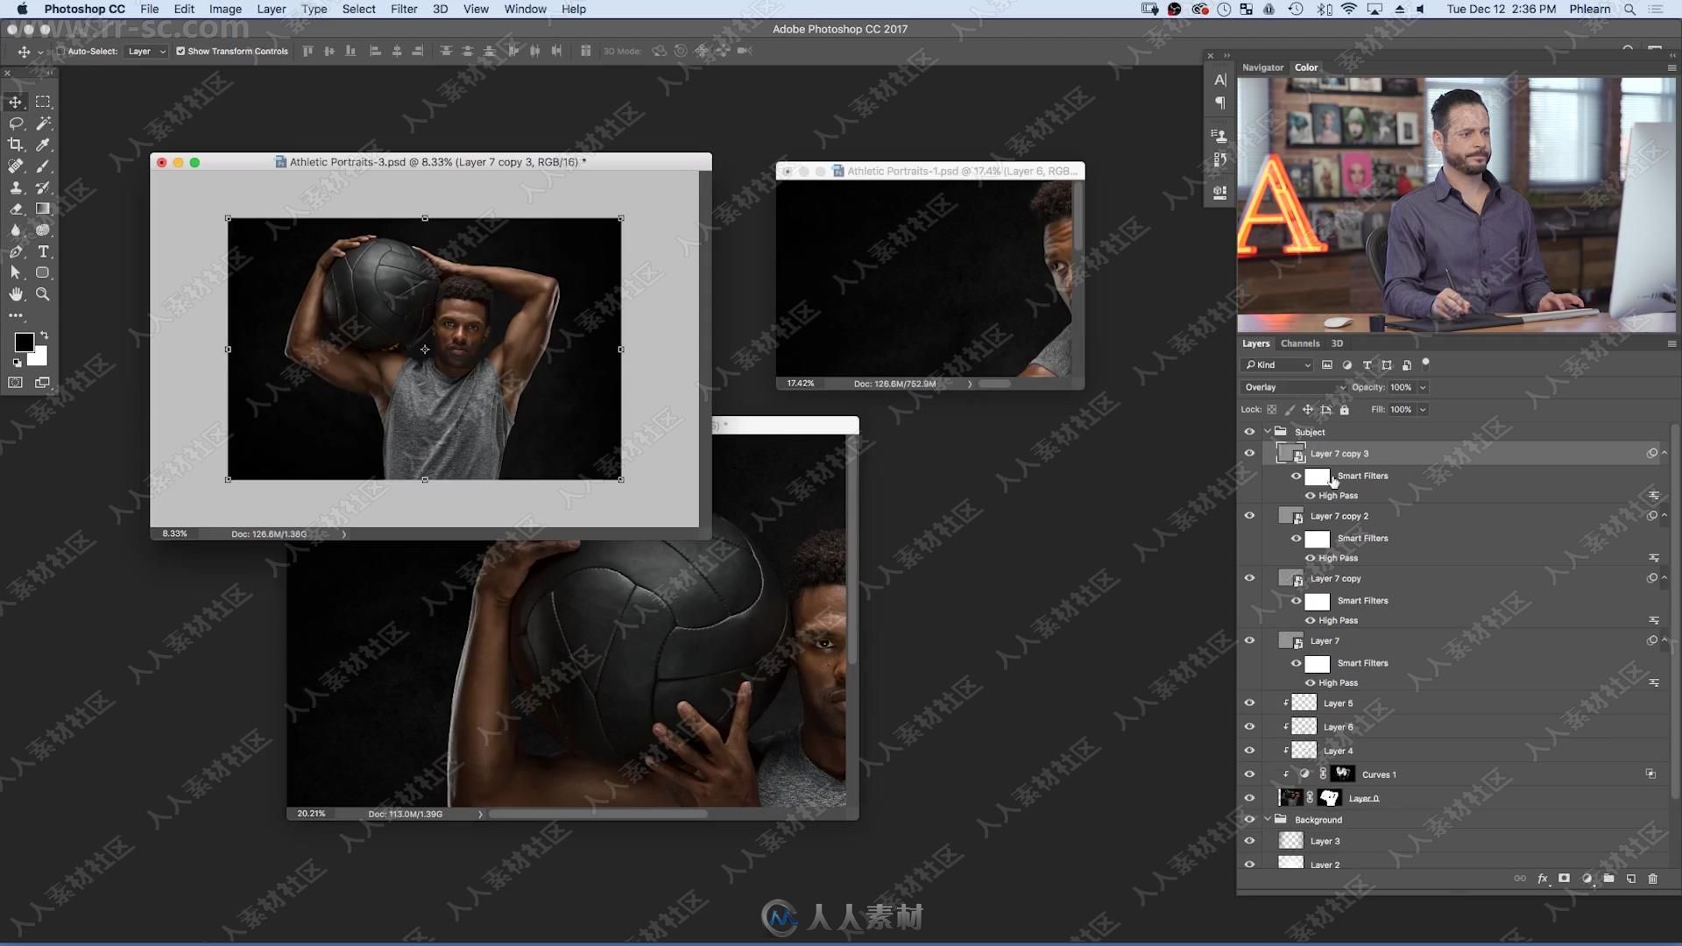The image size is (1682, 946).
Task: Click the create new layer icon
Action: (x=1631, y=879)
